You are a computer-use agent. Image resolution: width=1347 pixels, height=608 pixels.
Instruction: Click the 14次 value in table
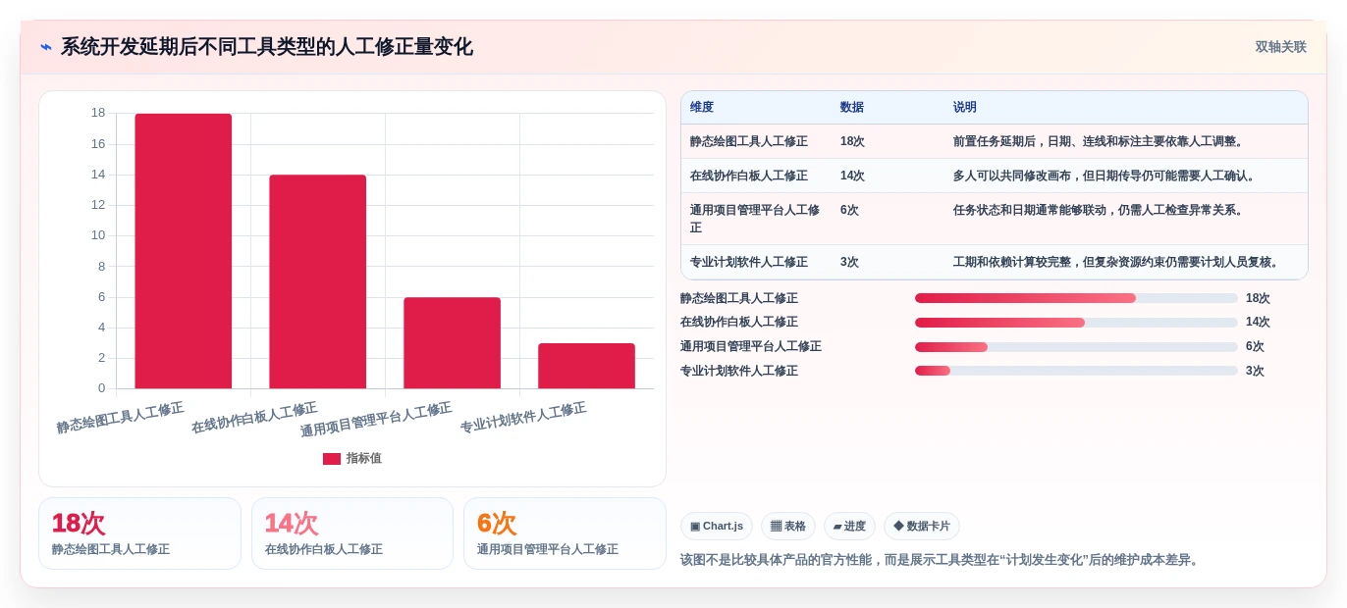(852, 176)
